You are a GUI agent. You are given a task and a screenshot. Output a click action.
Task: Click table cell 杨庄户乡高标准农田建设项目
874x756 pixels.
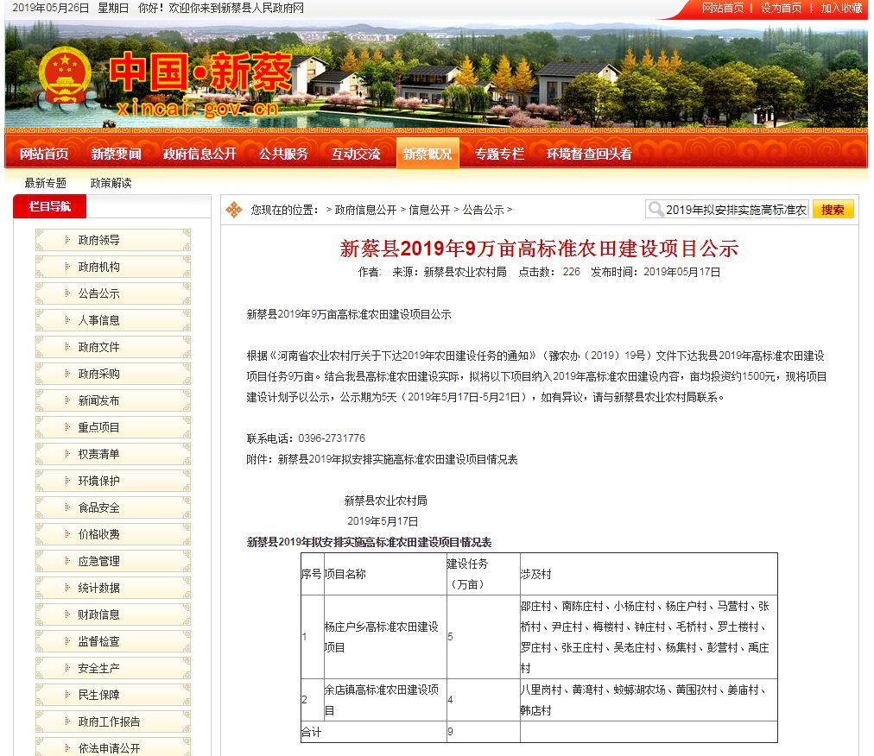click(x=385, y=637)
